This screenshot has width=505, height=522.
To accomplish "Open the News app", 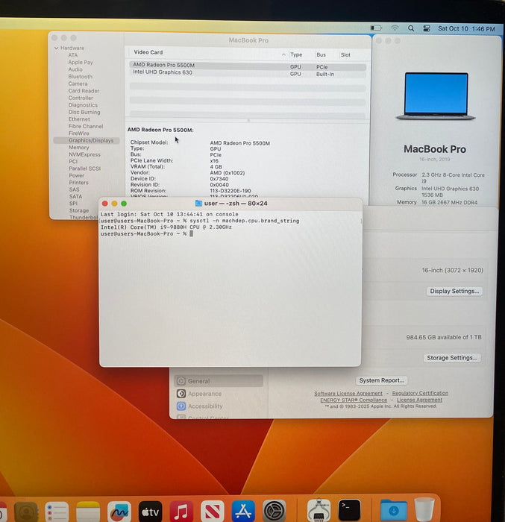I will pos(212,511).
